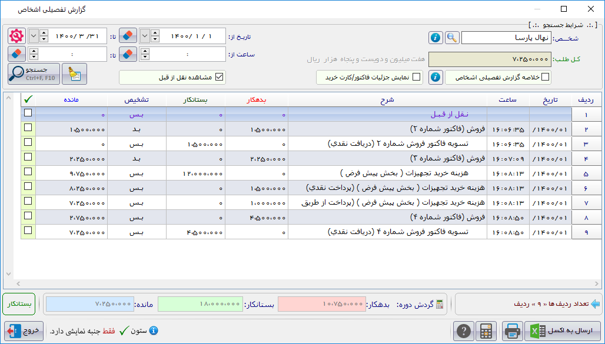605x344 pixels.
Task: Toggle مشاهده نقل از قبل checkbox
Action: [x=219, y=77]
